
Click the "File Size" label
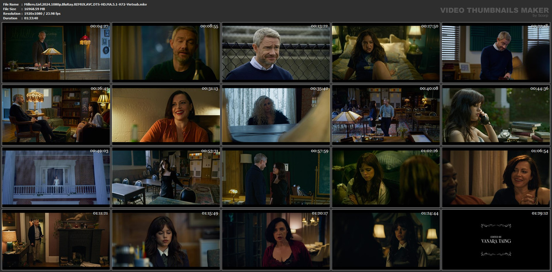[9, 9]
